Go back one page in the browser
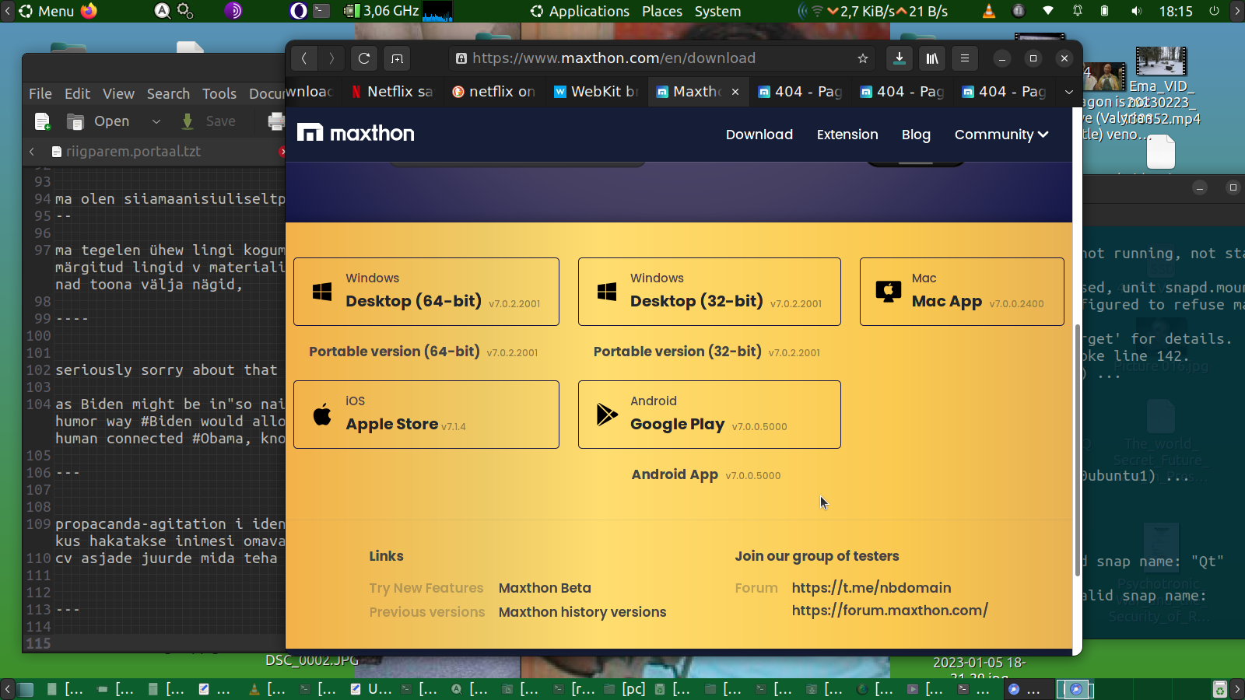Screen dimensions: 1245x700 point(304,58)
